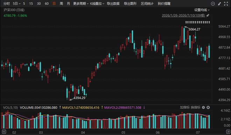This screenshot has width=231, height=135.
Task: Switch to 月 monthly period
Action: point(69,4)
